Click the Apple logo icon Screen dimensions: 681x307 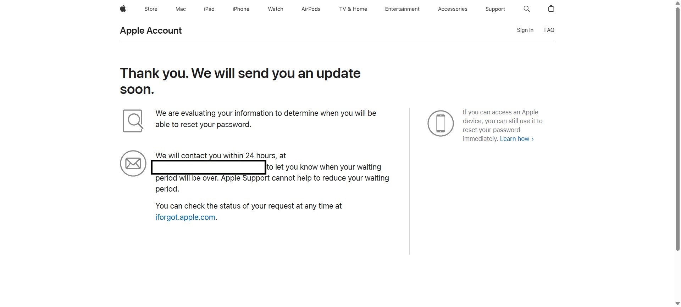coord(123,8)
